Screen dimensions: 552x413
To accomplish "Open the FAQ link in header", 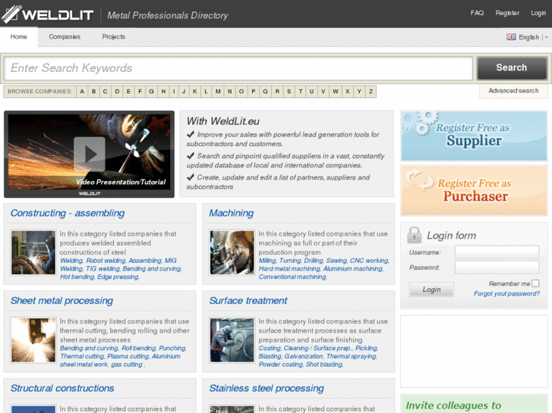I will tap(477, 13).
